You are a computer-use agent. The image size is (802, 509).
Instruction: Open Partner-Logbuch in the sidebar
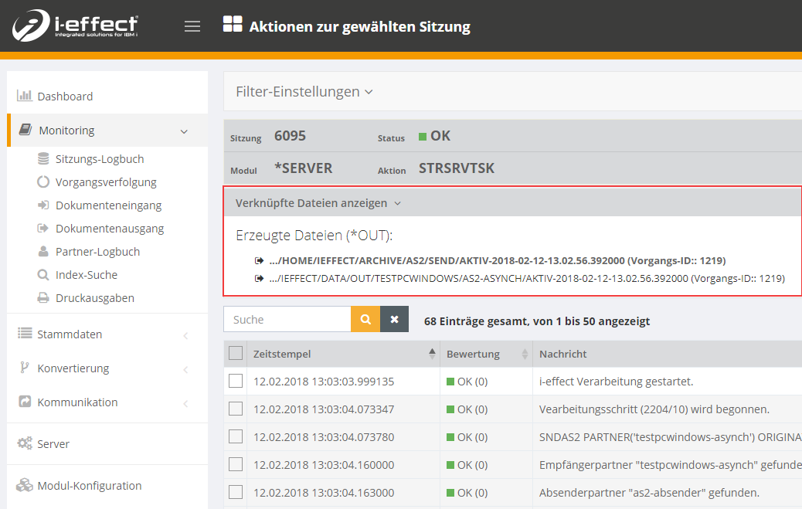coord(97,252)
